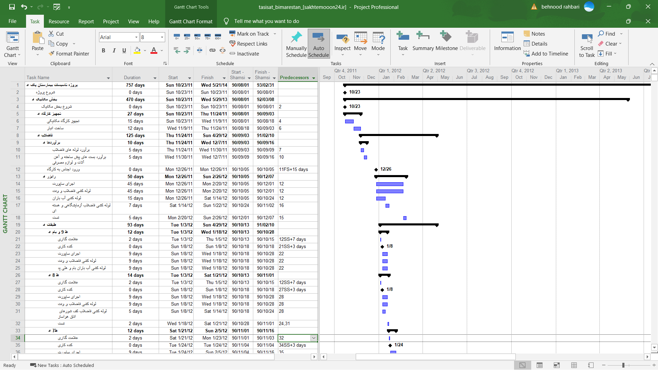Screen dimensions: 658x370
Task: Open the Gantt Chart Format tab
Action: pyautogui.click(x=191, y=21)
